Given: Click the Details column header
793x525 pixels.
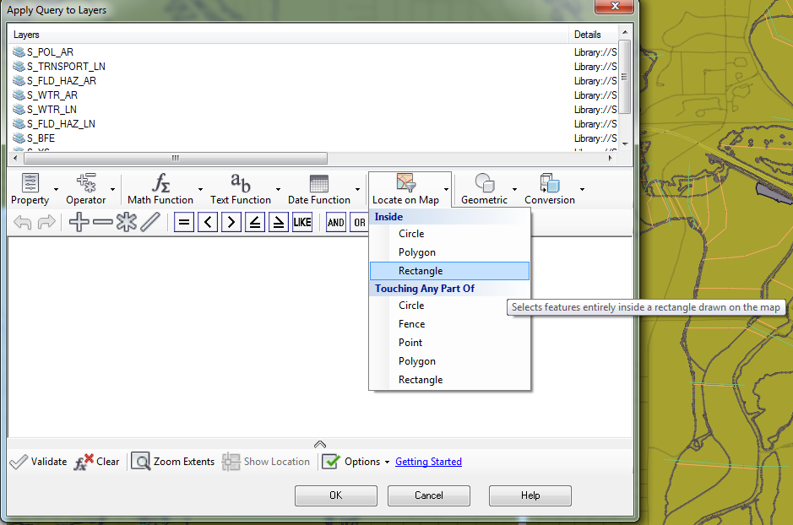Looking at the screenshot, I should 593,35.
